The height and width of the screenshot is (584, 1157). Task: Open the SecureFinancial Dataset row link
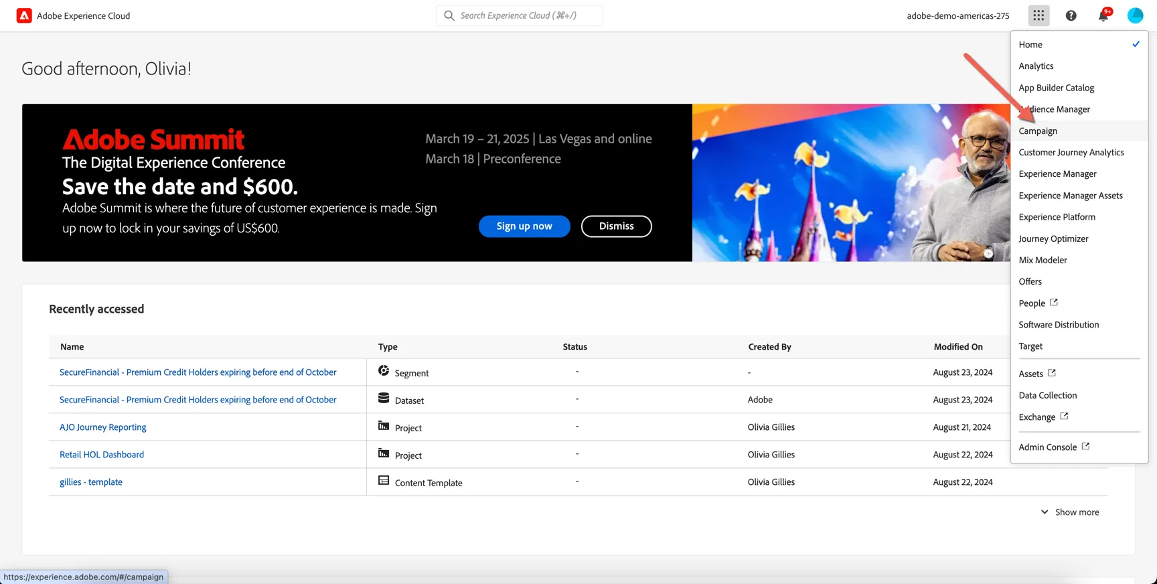(198, 400)
